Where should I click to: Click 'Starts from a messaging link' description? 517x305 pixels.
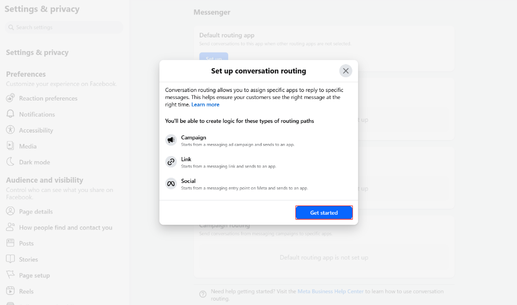coord(229,167)
